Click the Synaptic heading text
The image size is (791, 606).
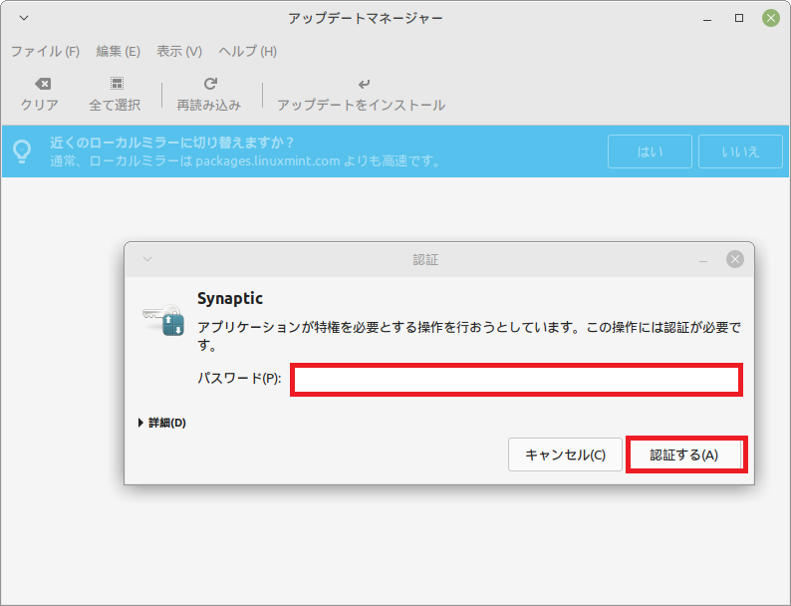(x=230, y=298)
